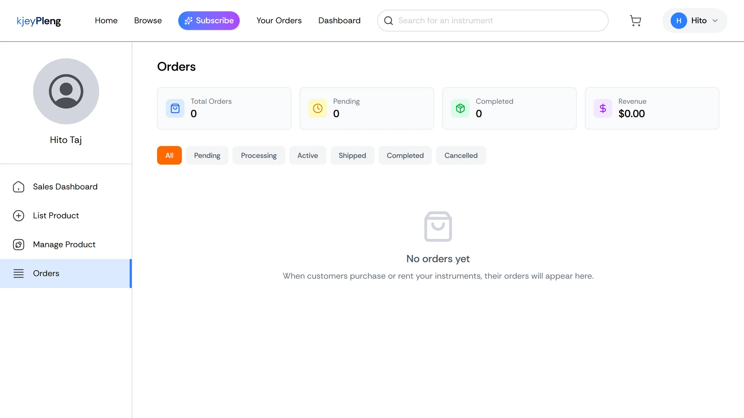Click the Hito Taj profile name

(x=66, y=140)
